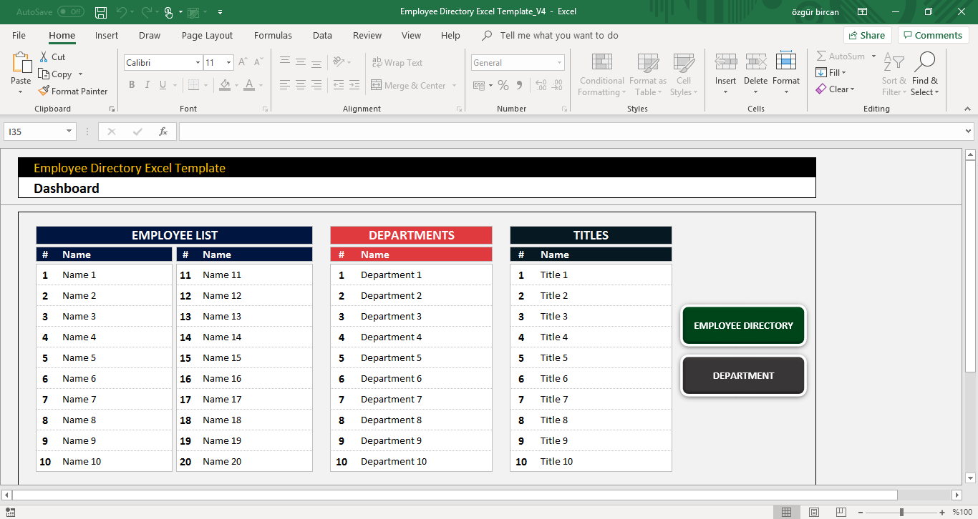
Task: Toggle bold formatting
Action: (132, 85)
